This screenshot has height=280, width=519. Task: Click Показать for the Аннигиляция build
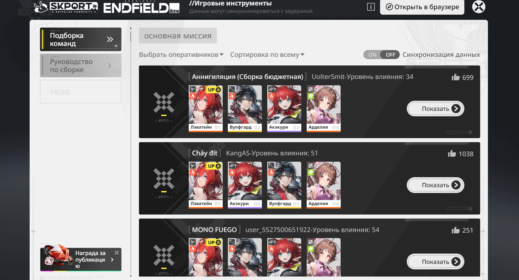[x=435, y=109]
